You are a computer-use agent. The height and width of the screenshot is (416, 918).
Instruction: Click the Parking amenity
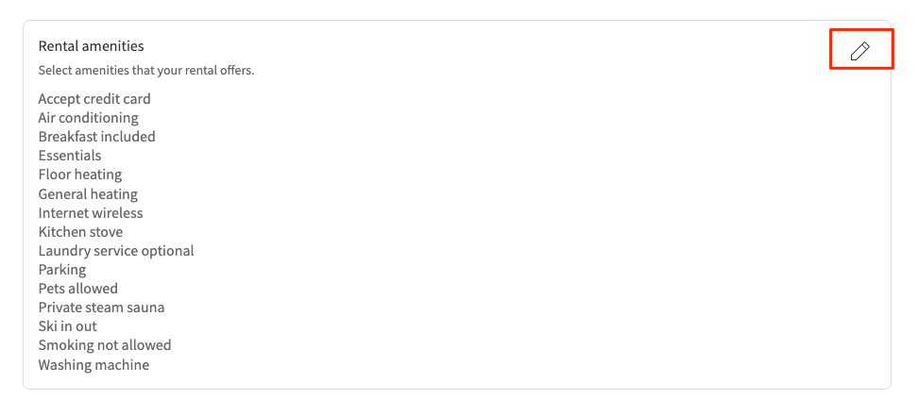pyautogui.click(x=62, y=270)
